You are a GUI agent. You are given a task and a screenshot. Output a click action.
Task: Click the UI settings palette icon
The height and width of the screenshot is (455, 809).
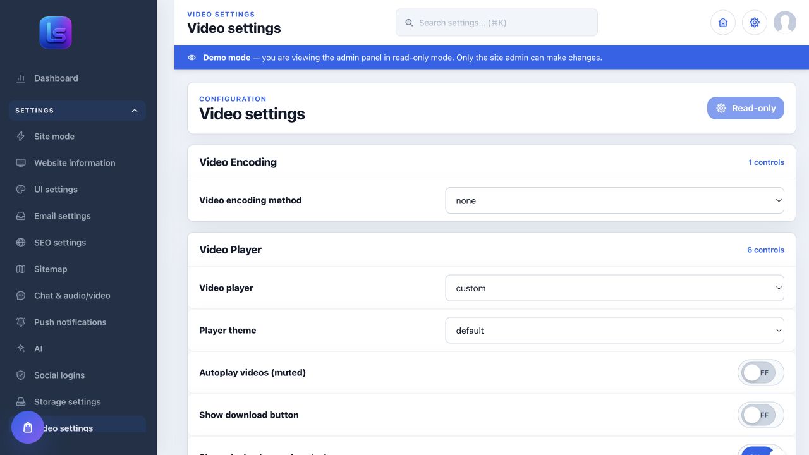(21, 190)
